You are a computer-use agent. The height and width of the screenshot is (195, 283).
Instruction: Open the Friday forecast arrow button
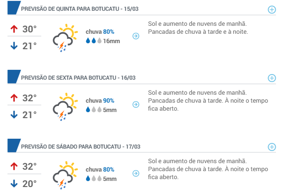pos(136,105)
